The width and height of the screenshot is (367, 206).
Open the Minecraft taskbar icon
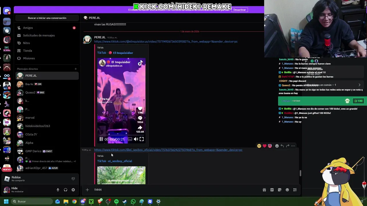coord(91,201)
